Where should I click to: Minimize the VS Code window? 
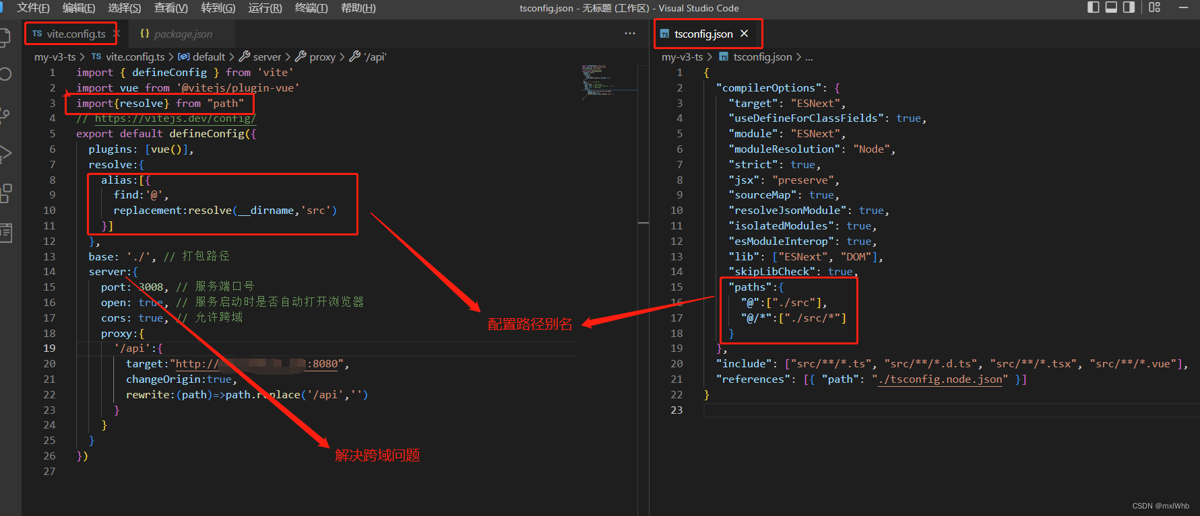click(x=1183, y=7)
